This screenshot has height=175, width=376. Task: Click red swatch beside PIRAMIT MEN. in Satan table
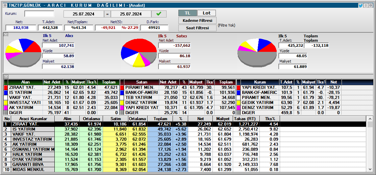(x=122, y=87)
